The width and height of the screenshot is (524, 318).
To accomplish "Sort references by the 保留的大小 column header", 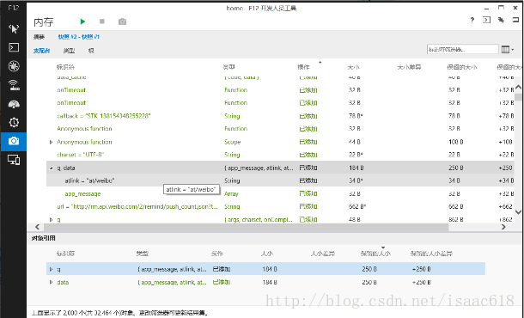I will 375,254.
